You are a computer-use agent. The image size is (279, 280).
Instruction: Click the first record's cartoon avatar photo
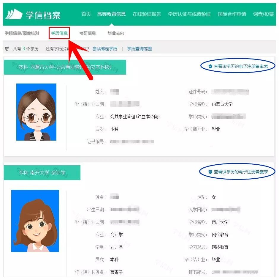pyautogui.click(x=37, y=112)
